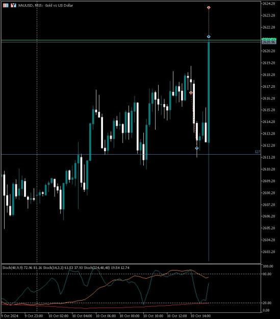This screenshot has height=319, width=280.
Task: Click the '10 Oct 02:00' time axis label
Action: (x=58, y=316)
